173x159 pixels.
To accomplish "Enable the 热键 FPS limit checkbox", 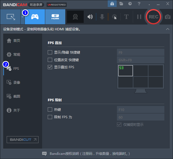I will [50, 110].
